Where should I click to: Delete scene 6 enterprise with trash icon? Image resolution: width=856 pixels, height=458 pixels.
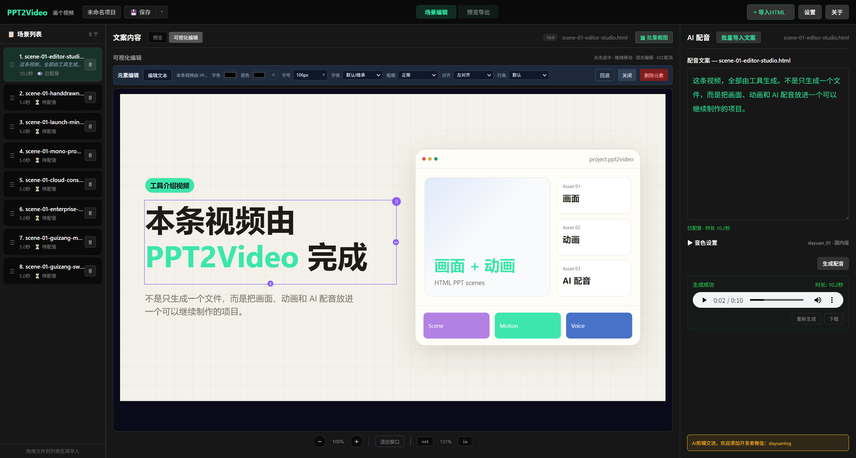click(x=90, y=213)
